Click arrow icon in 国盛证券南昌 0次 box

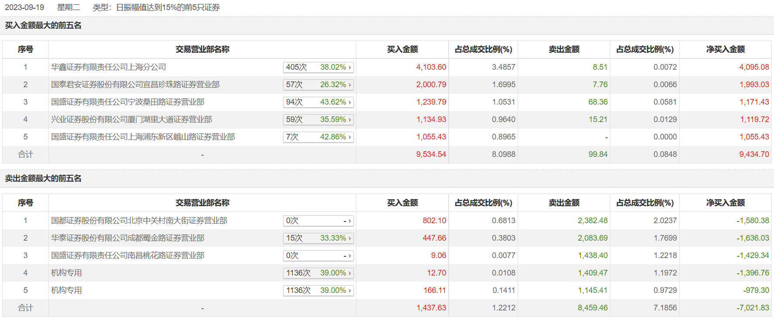[350, 256]
